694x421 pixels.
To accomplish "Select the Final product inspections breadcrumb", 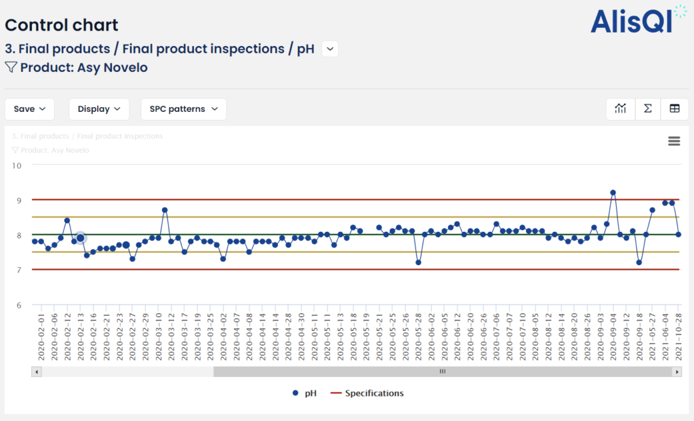I will coord(201,49).
